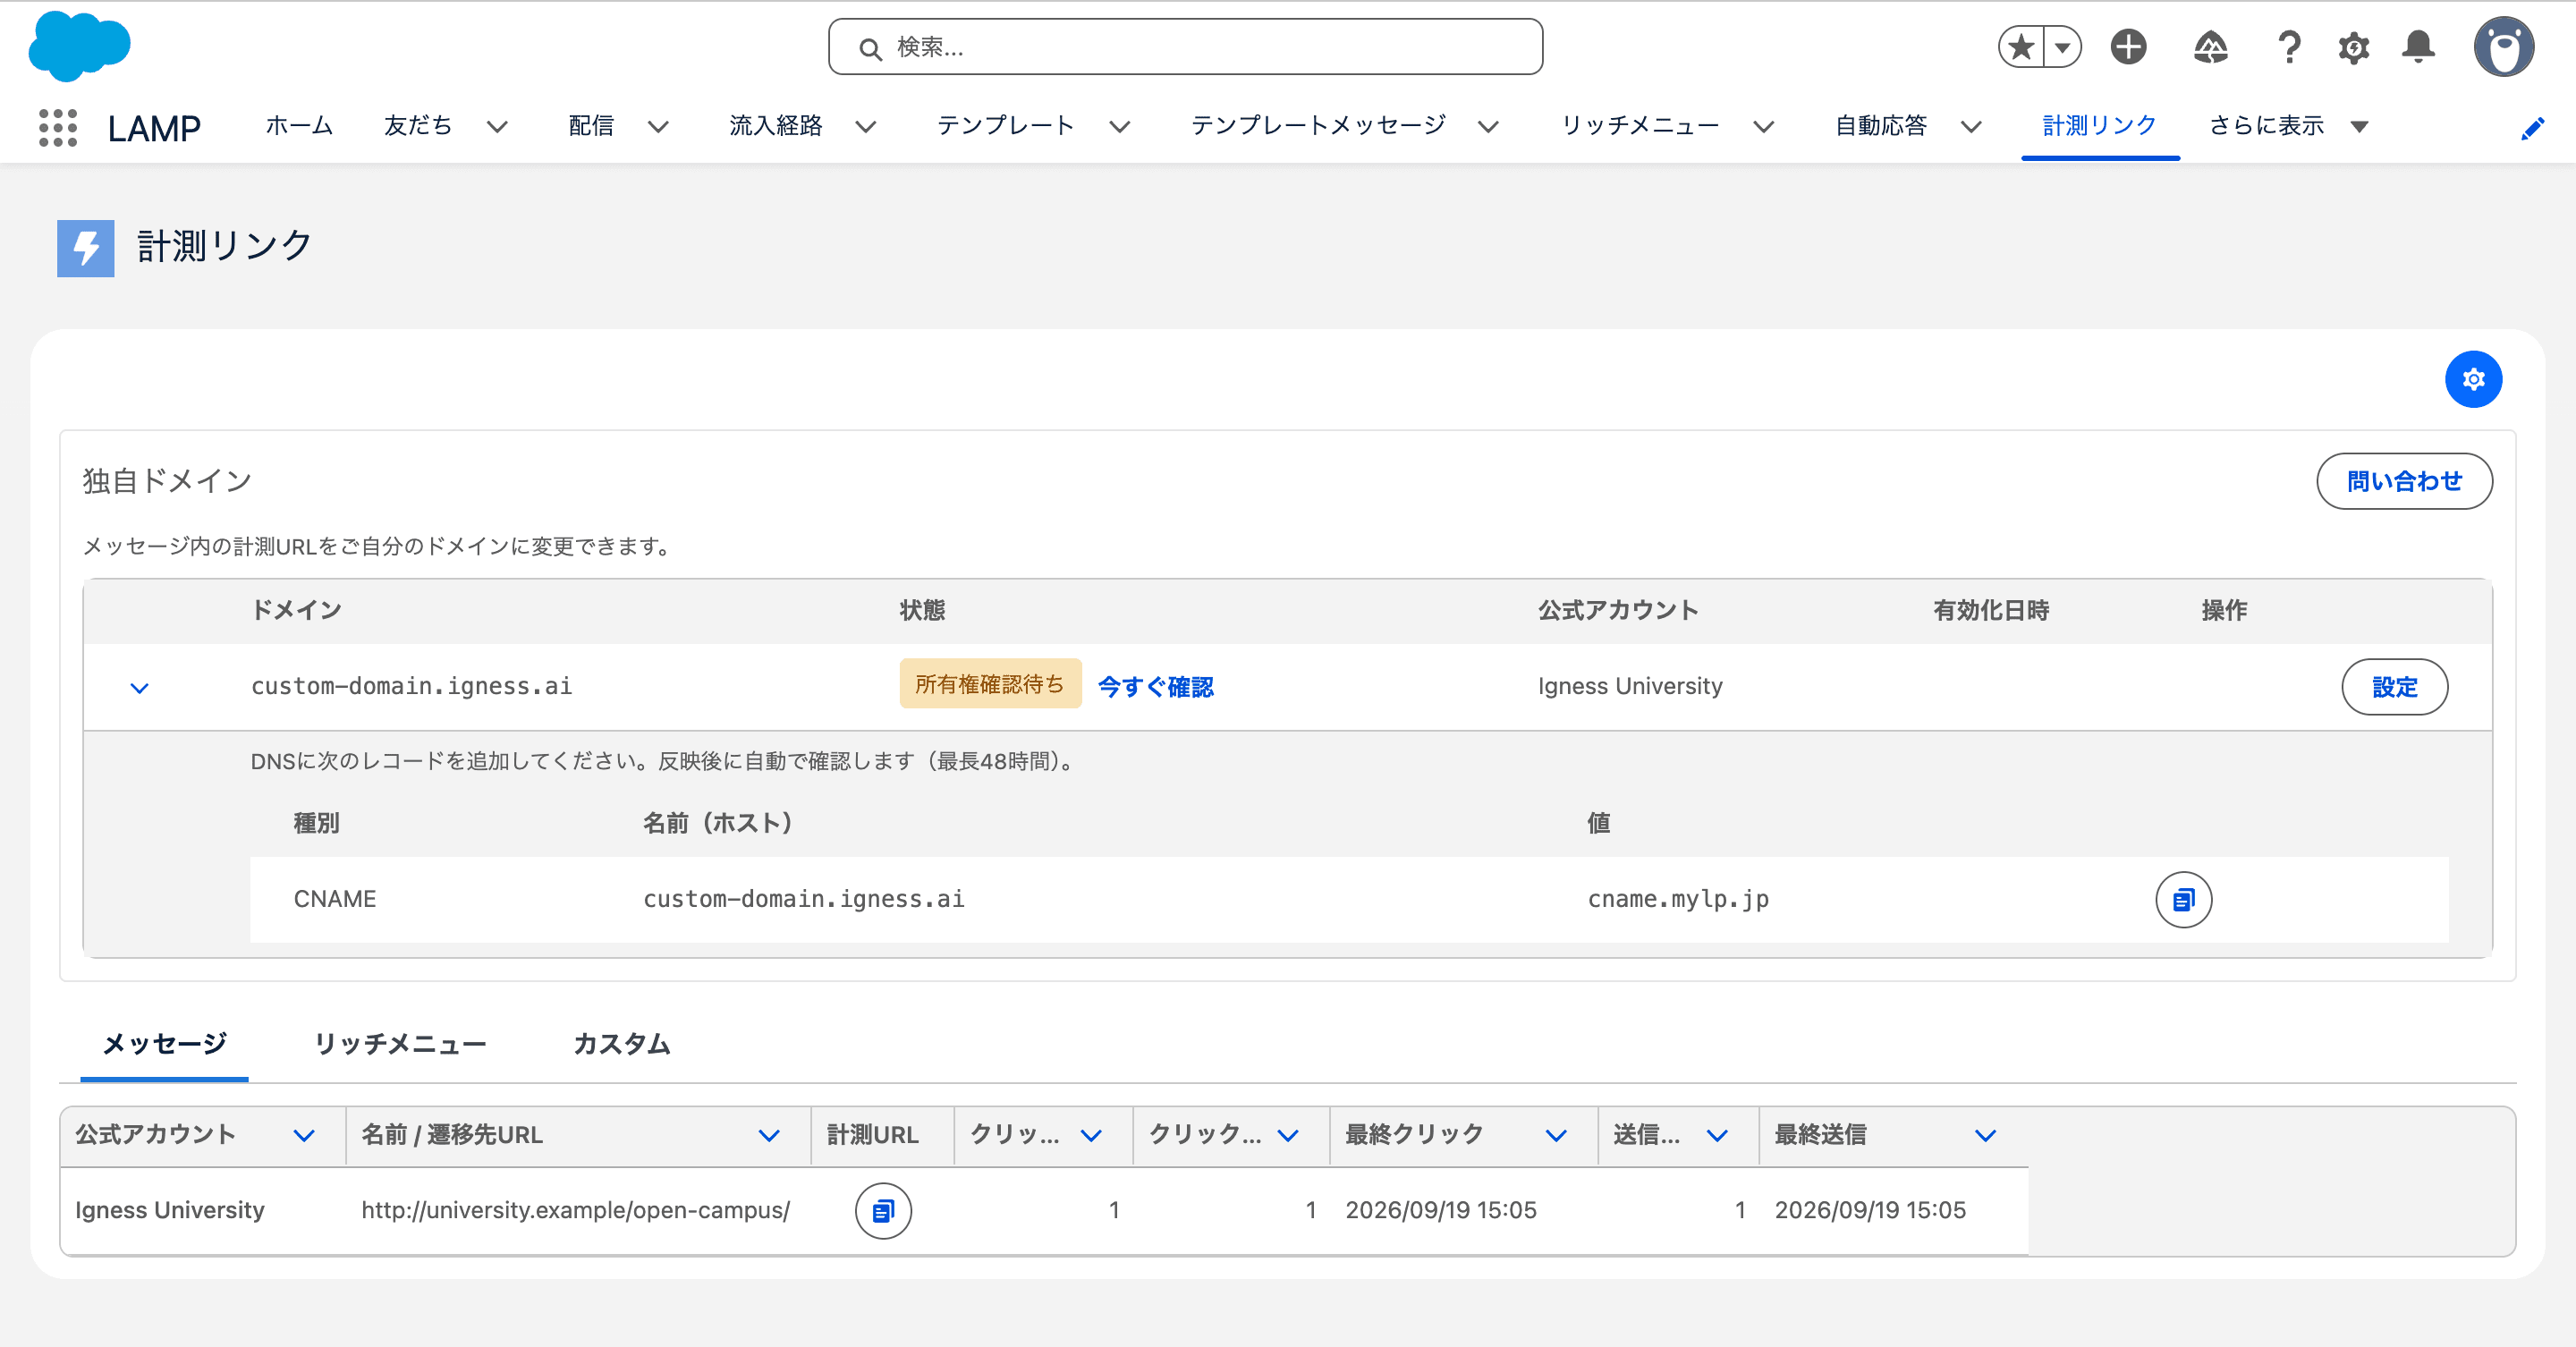
Task: Collapse the custom-domain.igness.ai row chevron
Action: tap(140, 688)
